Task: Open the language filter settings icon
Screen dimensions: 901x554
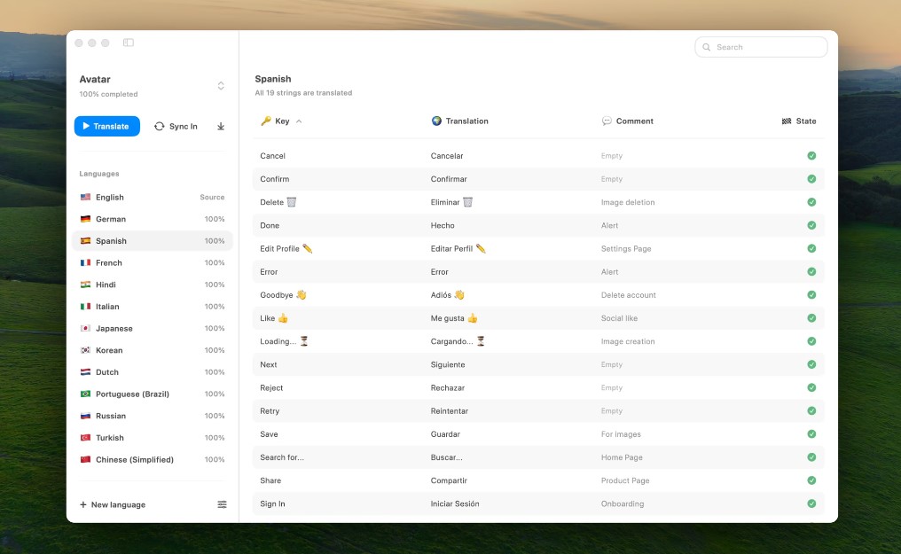Action: [x=222, y=504]
